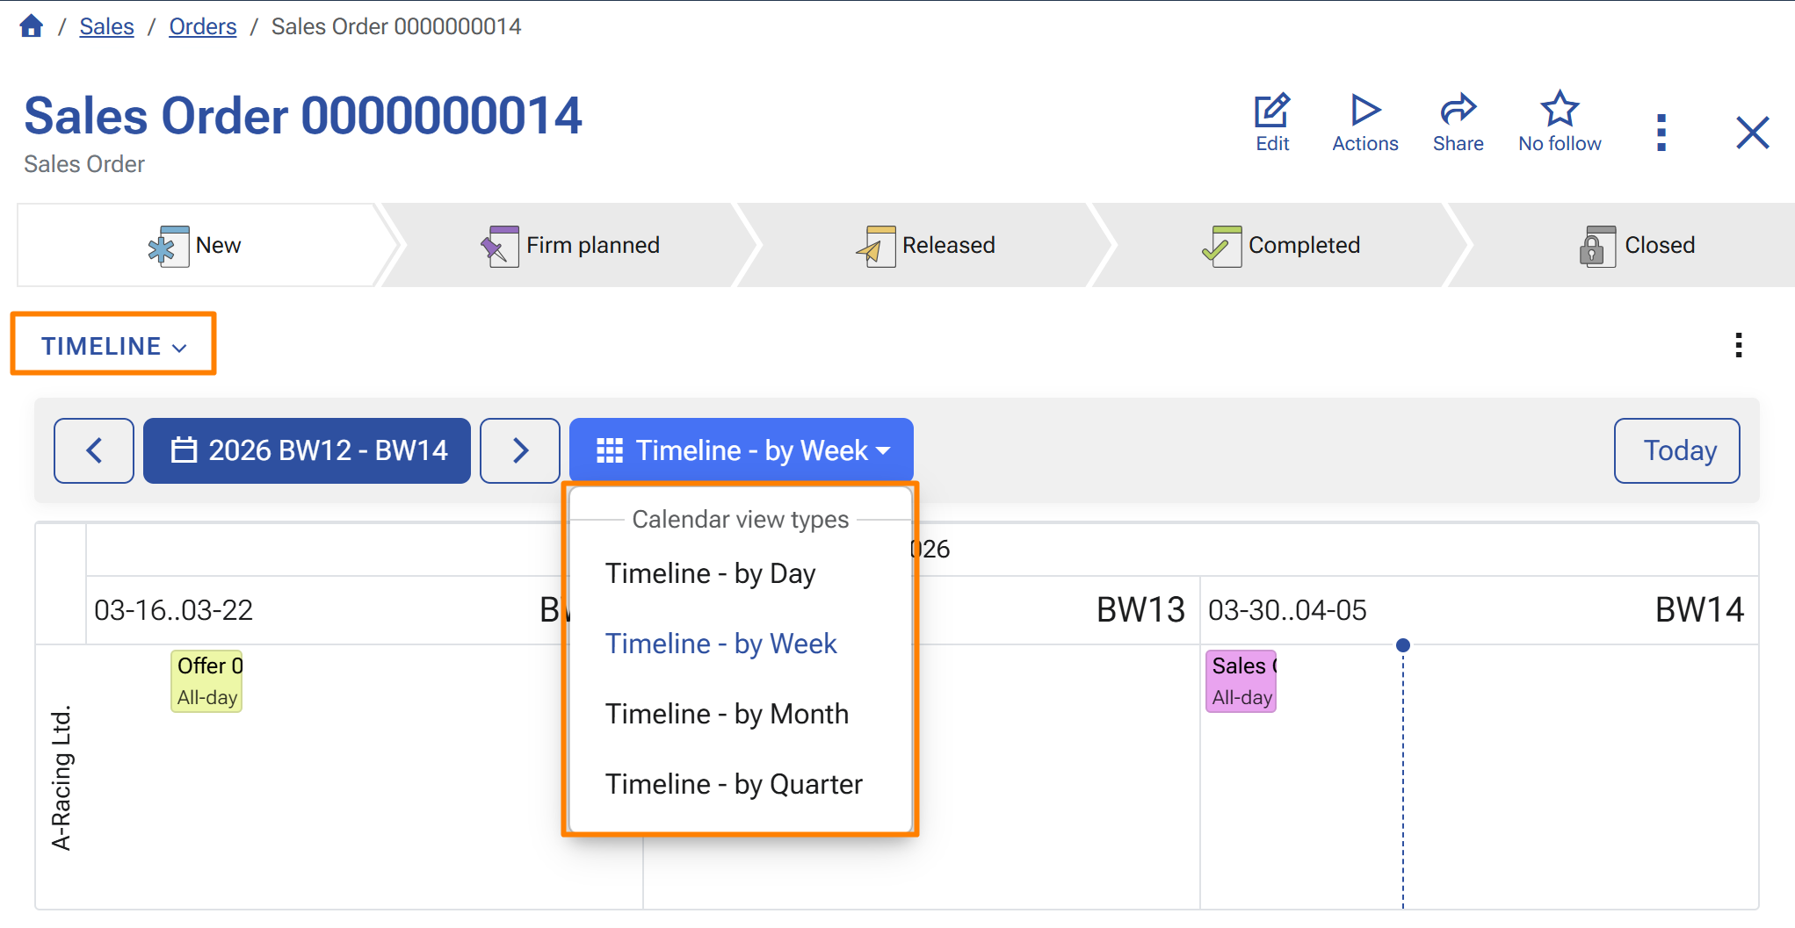
Task: Select the Released workflow stage
Action: 948,245
